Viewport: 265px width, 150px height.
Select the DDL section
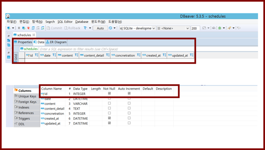click(x=27, y=124)
